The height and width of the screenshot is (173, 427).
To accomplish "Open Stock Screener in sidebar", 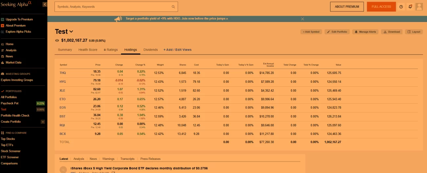I will (x=11, y=151).
